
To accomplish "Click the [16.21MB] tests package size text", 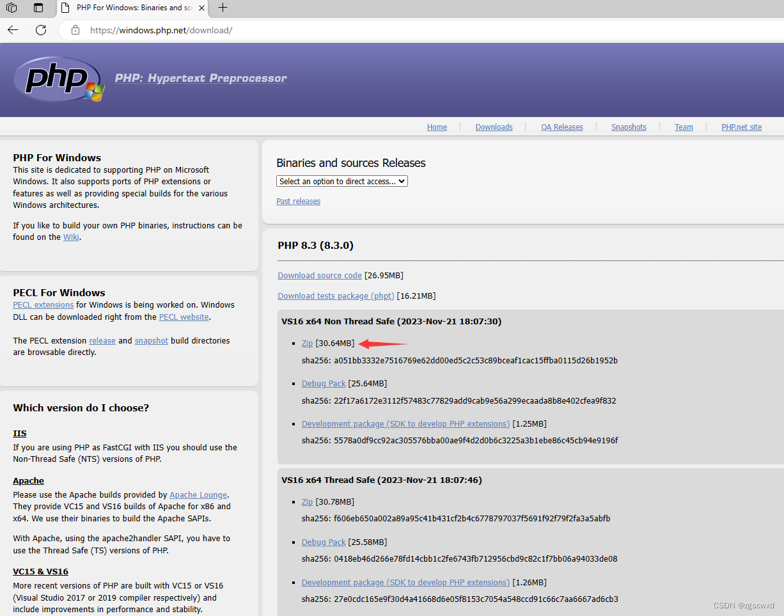I will coord(416,296).
